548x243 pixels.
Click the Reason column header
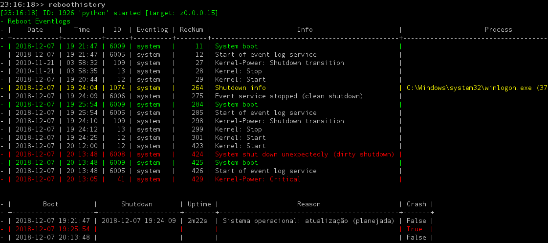(308, 204)
